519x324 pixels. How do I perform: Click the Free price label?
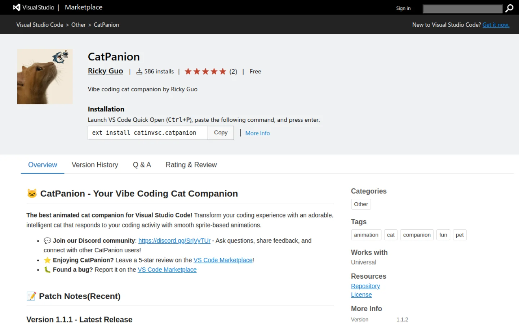coord(256,72)
